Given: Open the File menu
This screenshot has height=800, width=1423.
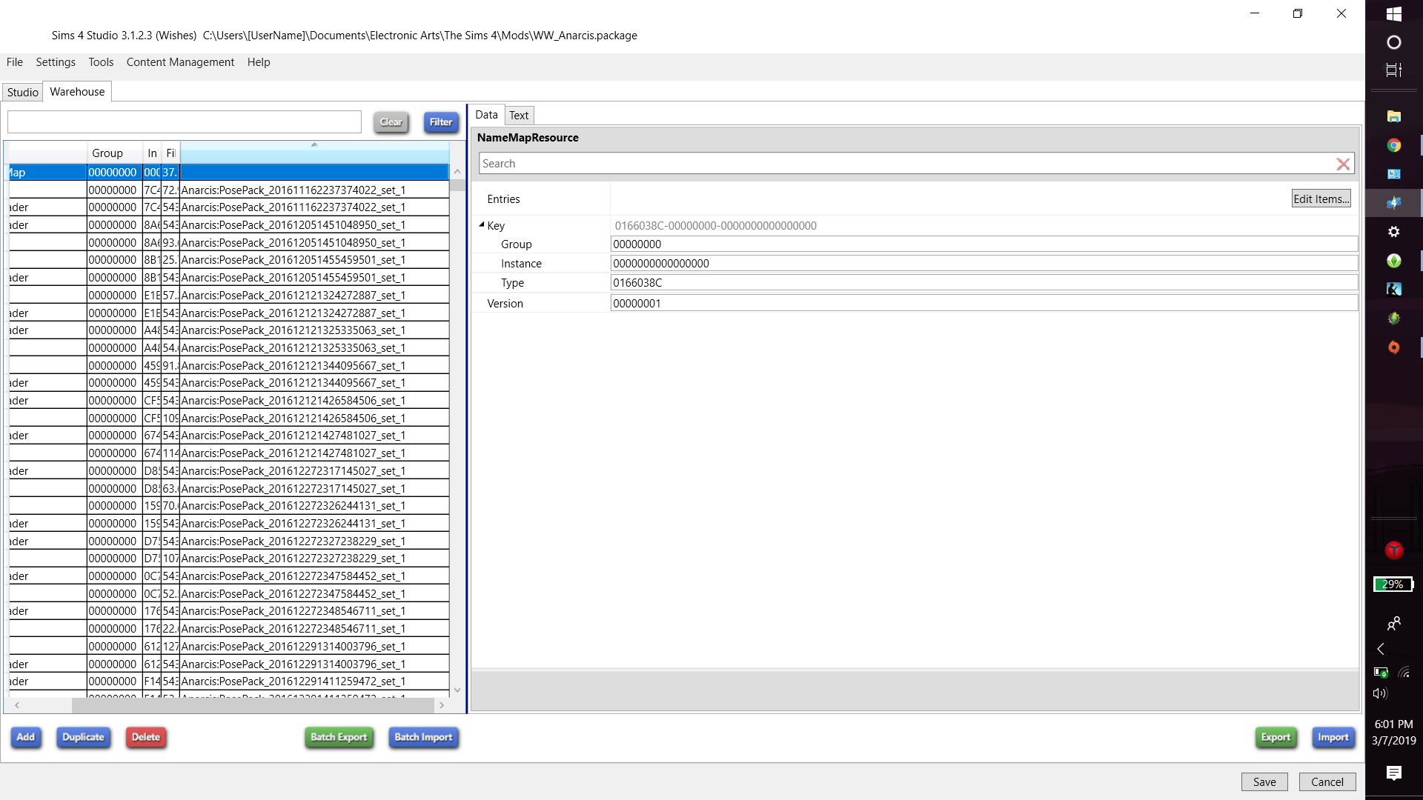Looking at the screenshot, I should [15, 62].
